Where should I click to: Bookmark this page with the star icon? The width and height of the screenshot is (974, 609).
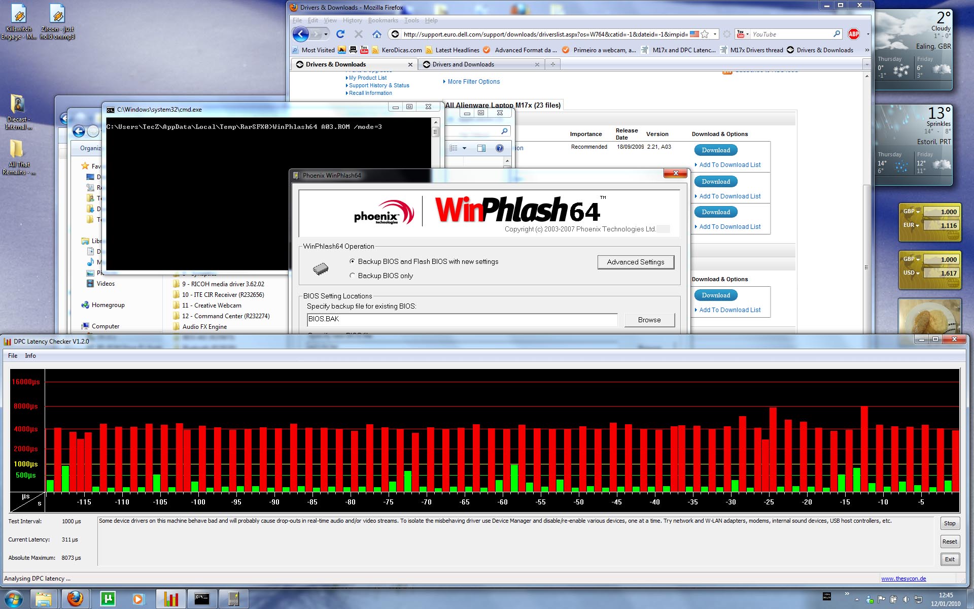tap(705, 34)
